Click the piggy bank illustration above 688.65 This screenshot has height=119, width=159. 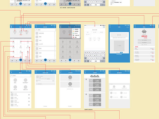point(144,31)
